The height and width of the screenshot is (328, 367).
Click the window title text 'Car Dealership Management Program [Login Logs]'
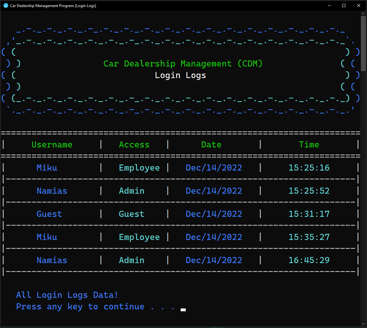pyautogui.click(x=53, y=5)
